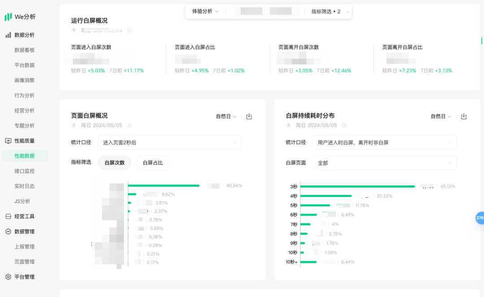Open 页面管理 in sidebar
484x297 pixels.
click(24, 262)
